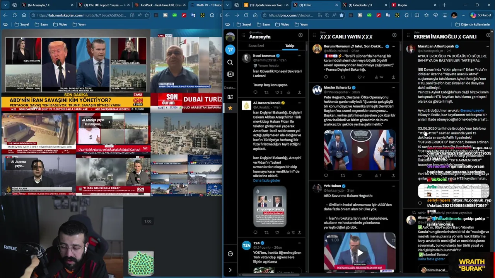Open Video bookmarks folder in right window
This screenshot has height=278, width=495.
point(282,24)
